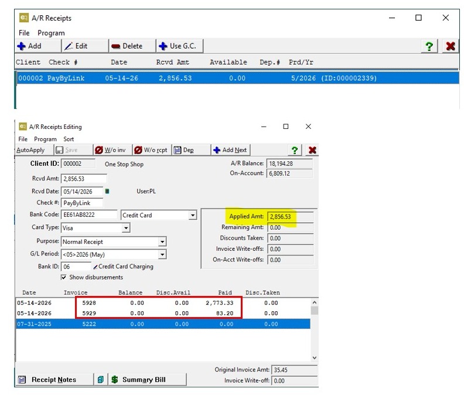Viewport: 464px width, 395px height.
Task: Select invoice 5929 row
Action: point(163,314)
